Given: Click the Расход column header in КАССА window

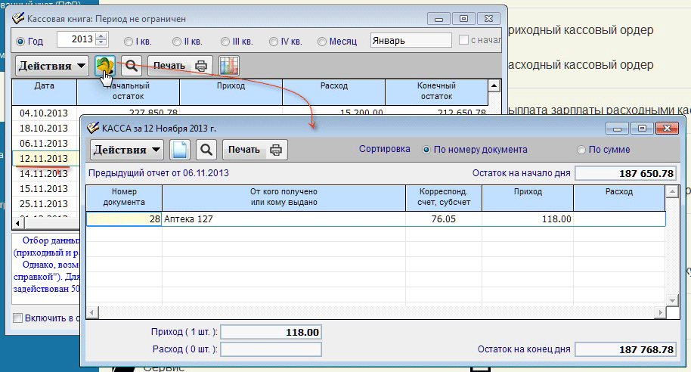Looking at the screenshot, I should coord(619,197).
